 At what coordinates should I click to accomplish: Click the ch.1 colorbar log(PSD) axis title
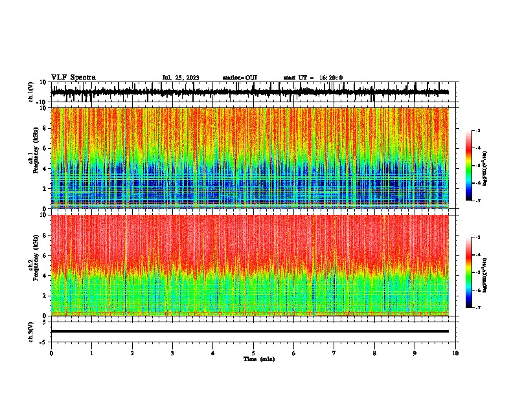pos(485,168)
